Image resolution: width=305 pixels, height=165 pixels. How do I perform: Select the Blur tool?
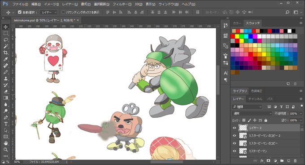pyautogui.click(x=6, y=104)
